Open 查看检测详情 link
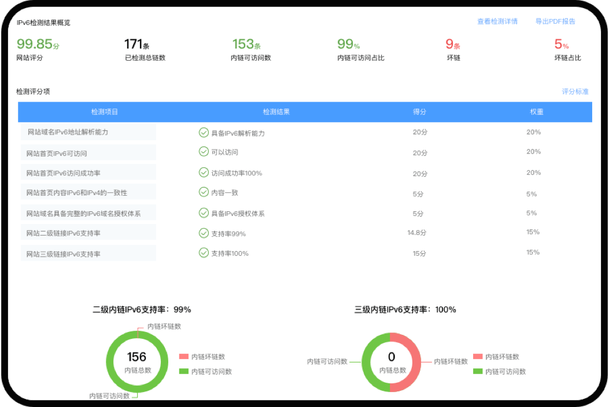 point(496,21)
